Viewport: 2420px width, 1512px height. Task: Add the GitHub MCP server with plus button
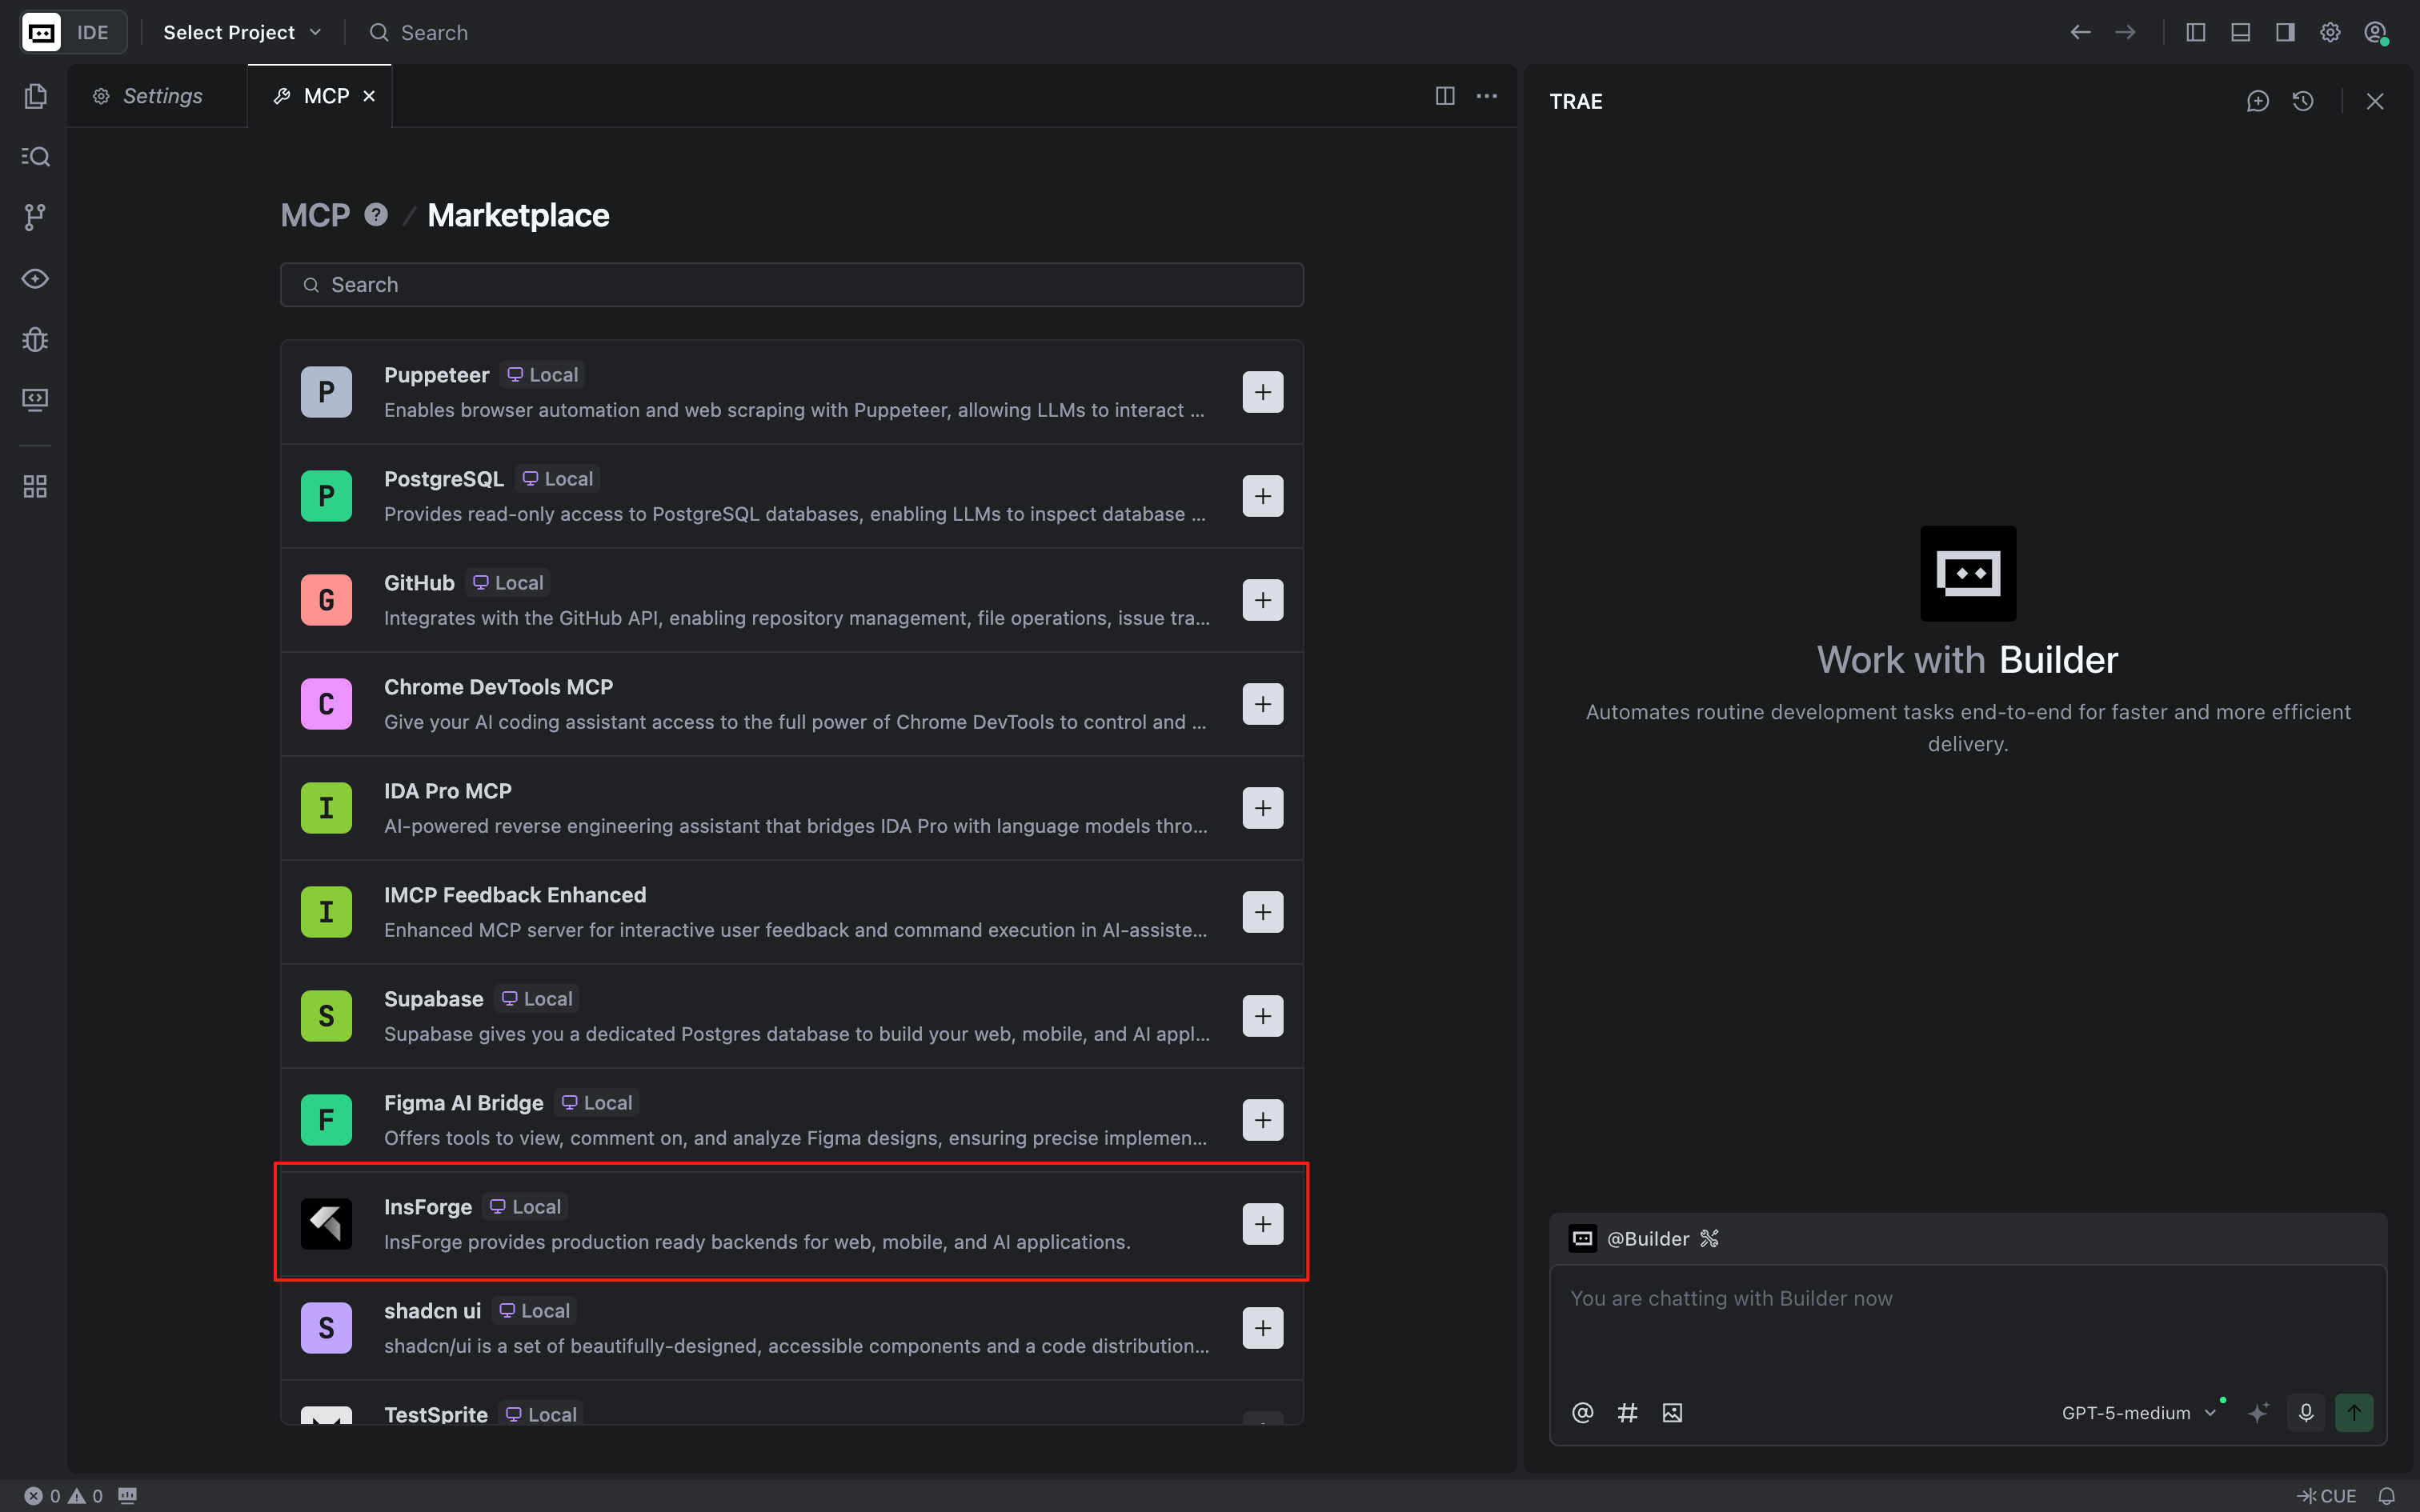coord(1262,600)
